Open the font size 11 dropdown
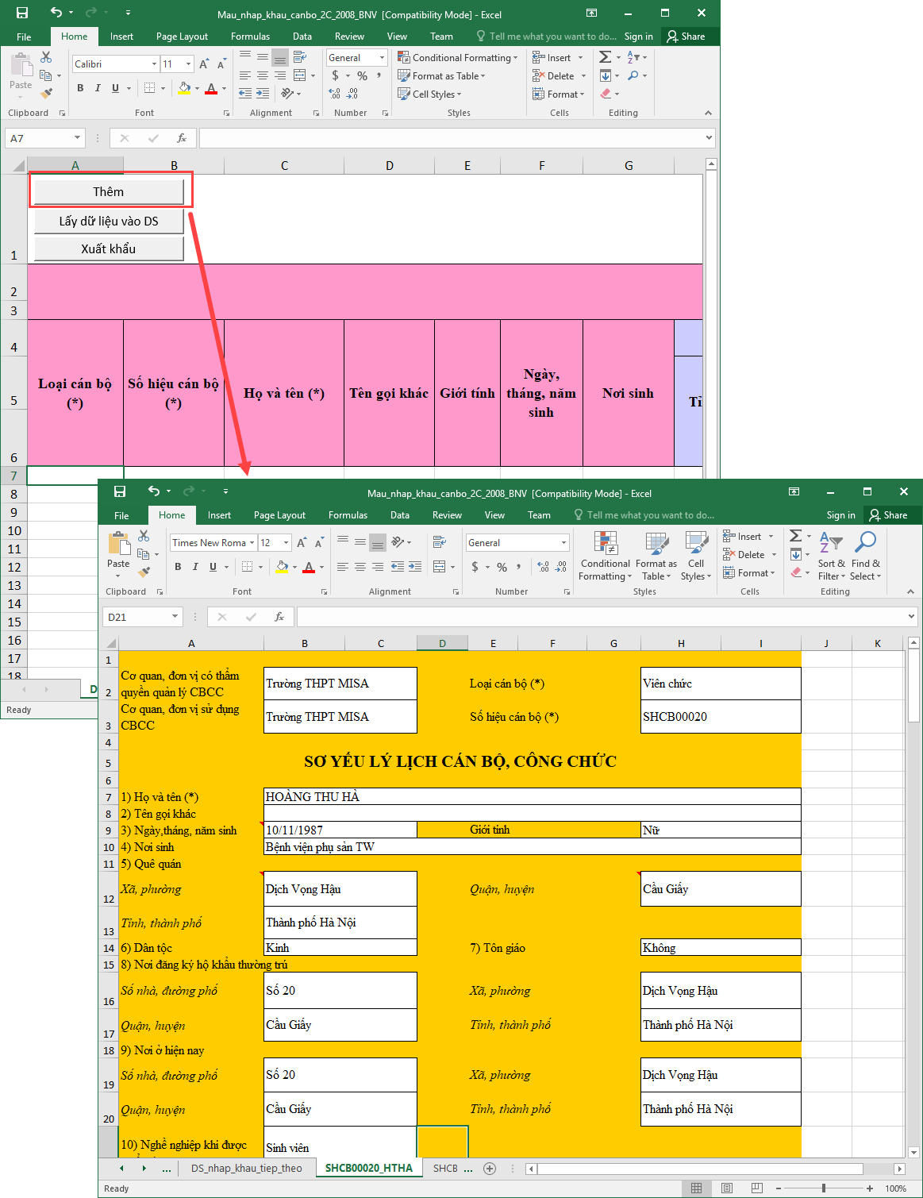The image size is (923, 1198). pos(189,64)
